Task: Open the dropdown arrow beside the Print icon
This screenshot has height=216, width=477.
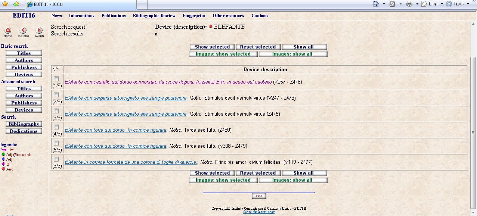Action: [x=417, y=4]
